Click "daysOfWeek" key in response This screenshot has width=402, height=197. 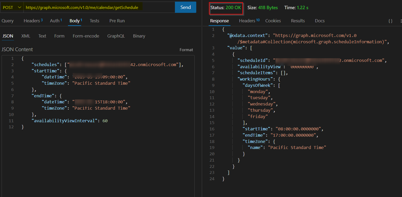(258, 85)
